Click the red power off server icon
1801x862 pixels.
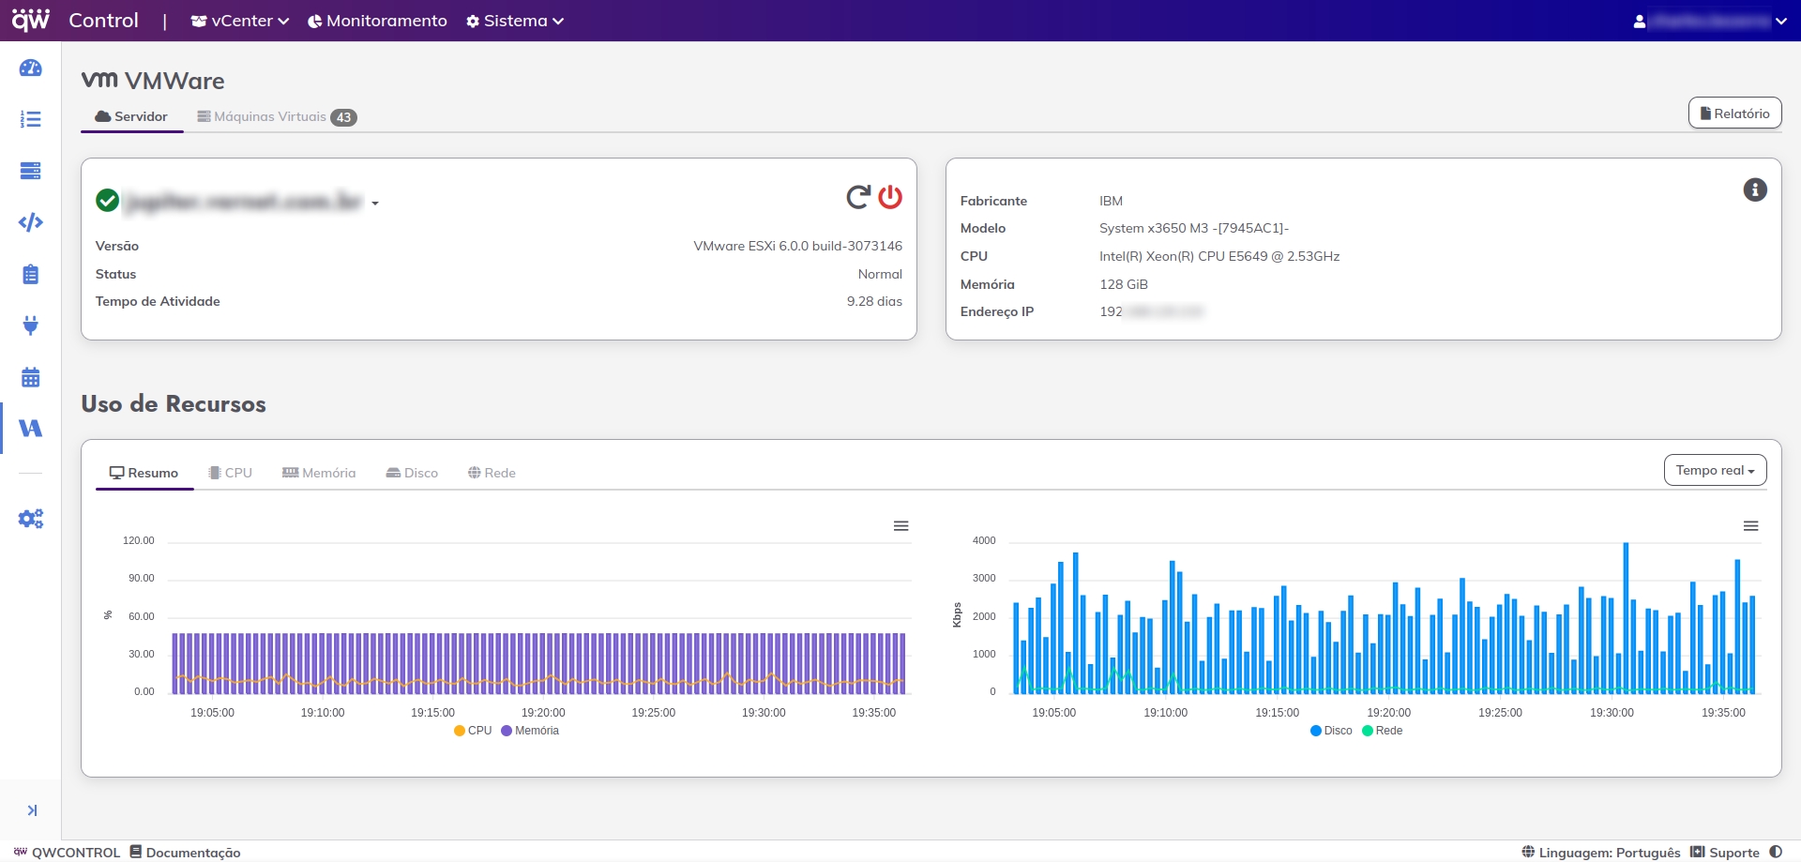tap(890, 197)
